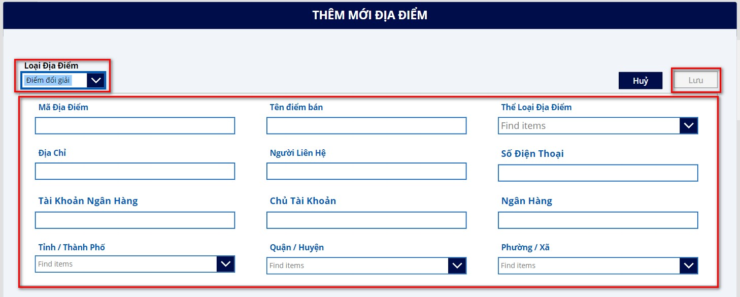Type in the Quận / Huyện search box
The image size is (740, 297).
(357, 266)
